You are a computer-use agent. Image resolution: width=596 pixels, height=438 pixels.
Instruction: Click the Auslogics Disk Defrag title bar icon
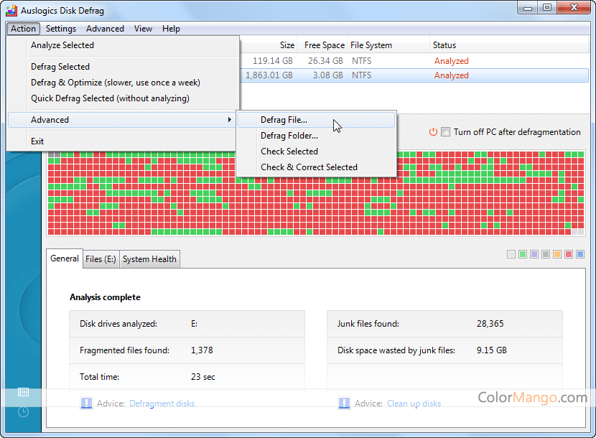[11, 10]
